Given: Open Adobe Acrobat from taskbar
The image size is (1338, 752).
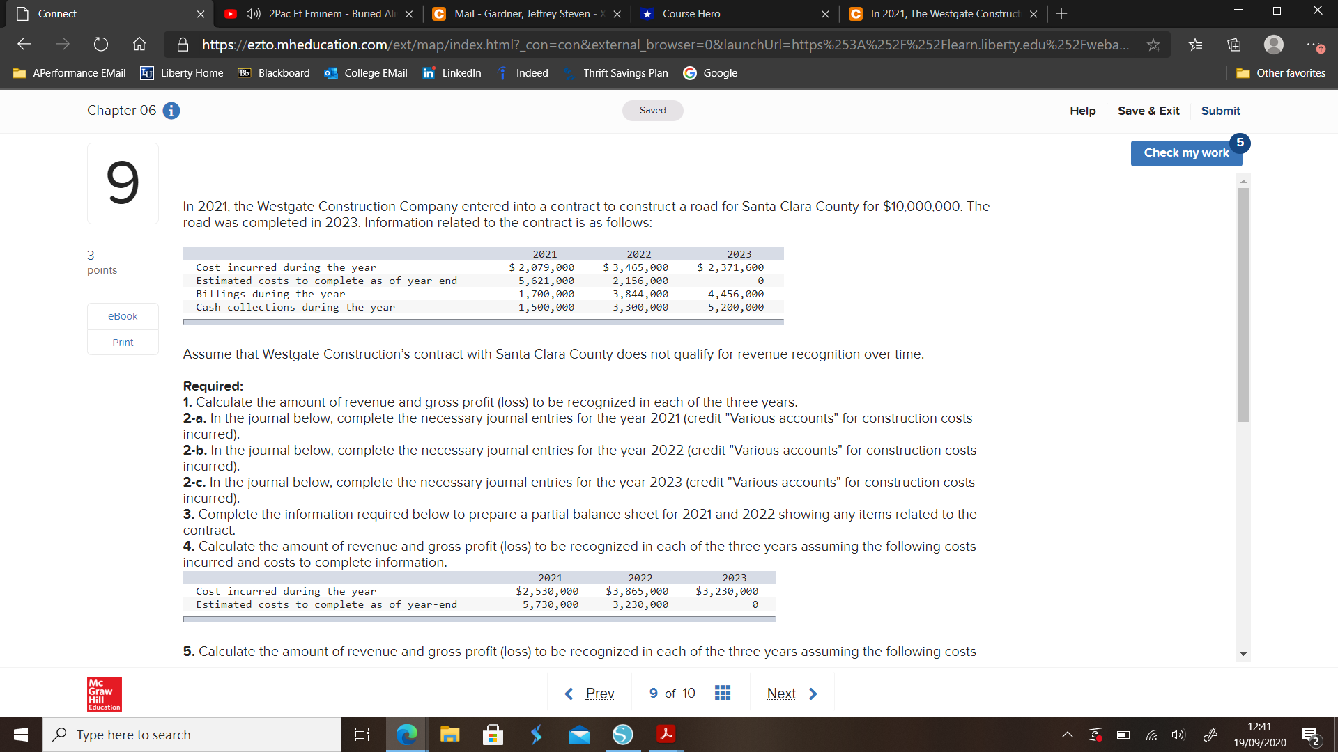Looking at the screenshot, I should (x=666, y=734).
